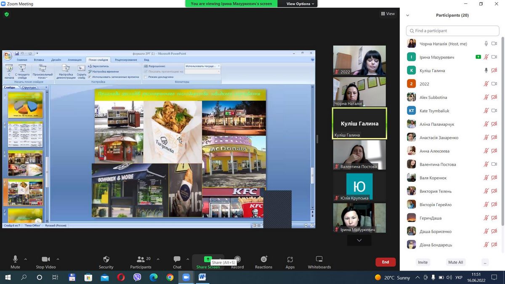Expand audio options arrow beside Mute
Image resolution: width=505 pixels, height=284 pixels.
(x=26, y=259)
